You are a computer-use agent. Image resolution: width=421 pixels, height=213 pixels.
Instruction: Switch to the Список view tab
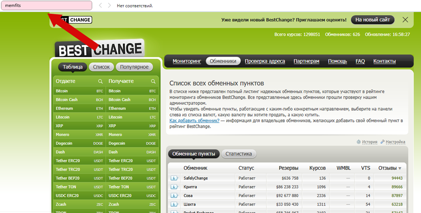click(101, 67)
